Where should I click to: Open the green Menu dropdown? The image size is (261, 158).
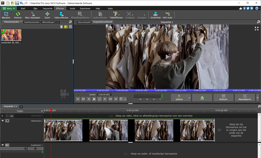coord(9,8)
